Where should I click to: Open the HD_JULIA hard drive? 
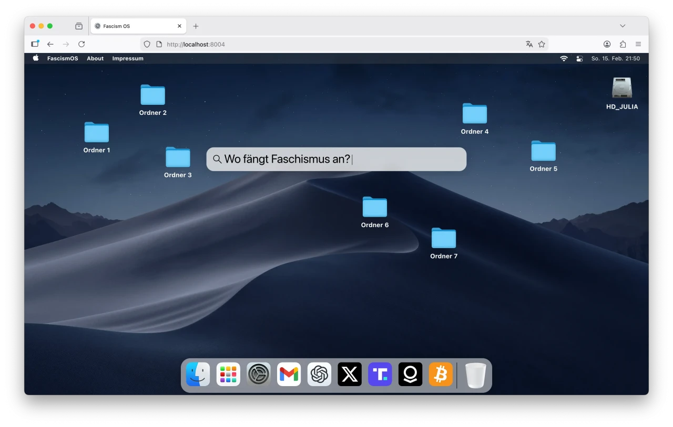621,89
